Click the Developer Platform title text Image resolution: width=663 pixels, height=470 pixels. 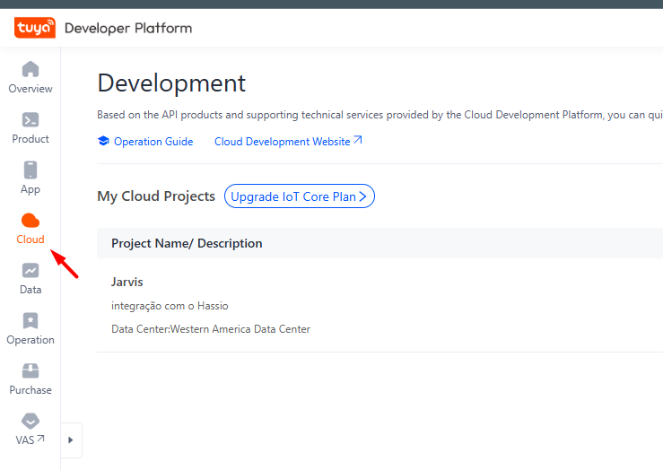tap(128, 28)
